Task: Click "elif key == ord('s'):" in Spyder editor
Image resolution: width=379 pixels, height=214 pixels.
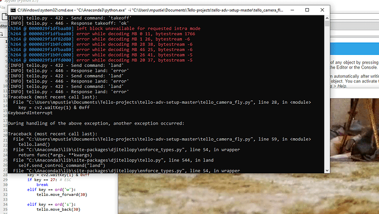Action: [x=52, y=205]
